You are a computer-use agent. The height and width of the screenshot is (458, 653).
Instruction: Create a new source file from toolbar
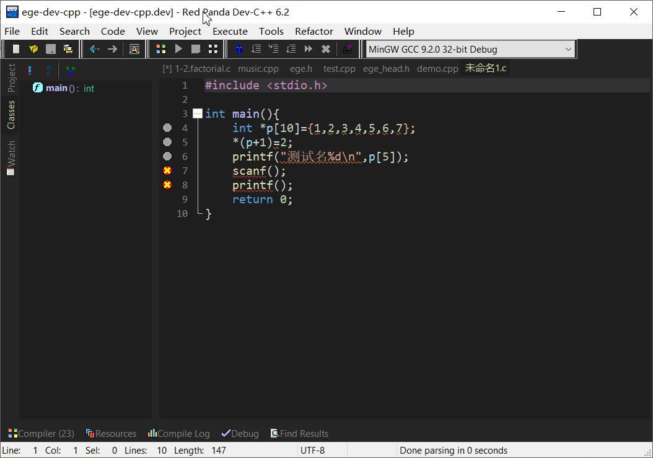(x=16, y=49)
